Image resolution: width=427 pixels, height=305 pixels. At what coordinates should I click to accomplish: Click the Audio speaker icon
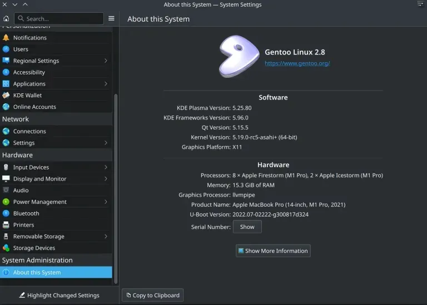[x=6, y=191]
